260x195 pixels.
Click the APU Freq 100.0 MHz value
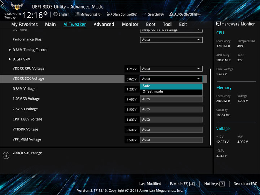[x=224, y=60]
